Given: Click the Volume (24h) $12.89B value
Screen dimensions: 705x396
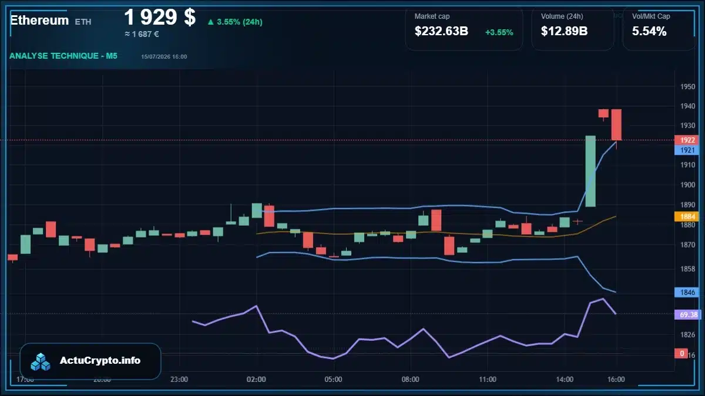Looking at the screenshot, I should [565, 32].
